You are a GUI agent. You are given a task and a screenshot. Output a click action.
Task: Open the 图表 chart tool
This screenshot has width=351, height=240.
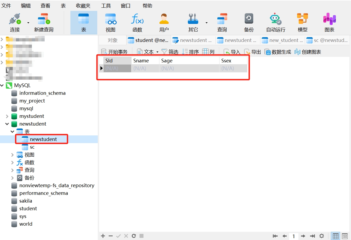[x=329, y=23]
